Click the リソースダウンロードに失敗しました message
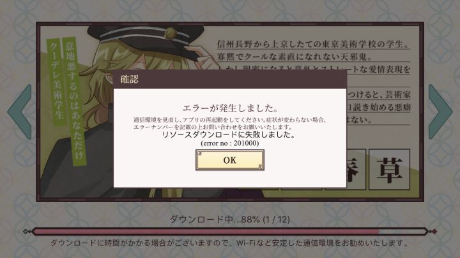 click(x=229, y=134)
